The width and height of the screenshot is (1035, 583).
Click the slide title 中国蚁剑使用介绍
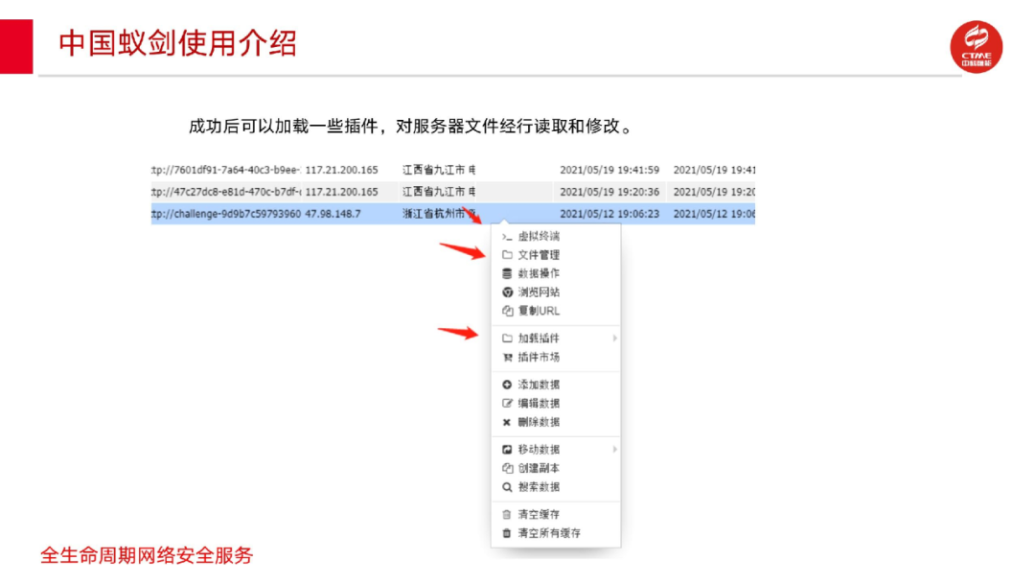point(178,43)
